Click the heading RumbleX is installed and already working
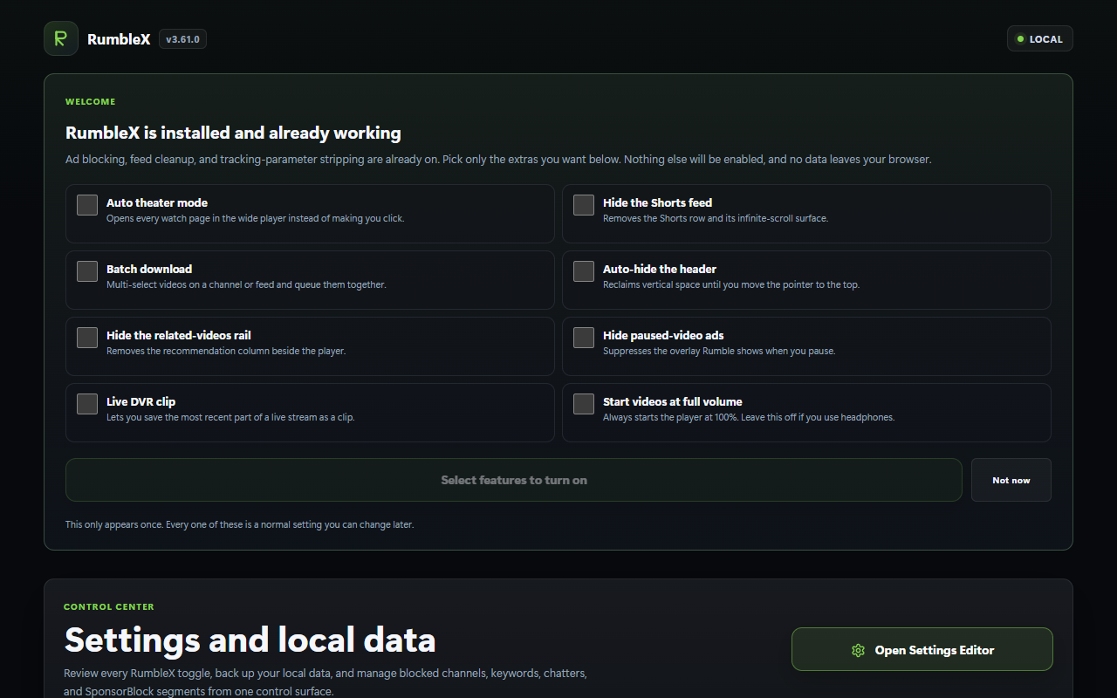 (233, 133)
